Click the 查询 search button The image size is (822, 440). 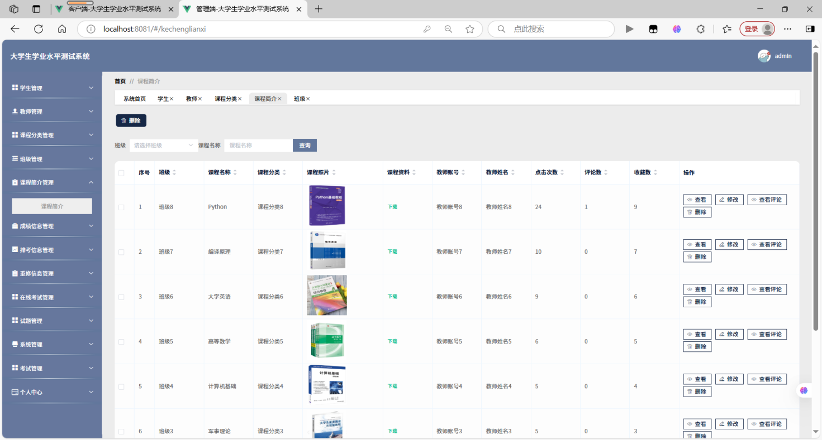[305, 146]
